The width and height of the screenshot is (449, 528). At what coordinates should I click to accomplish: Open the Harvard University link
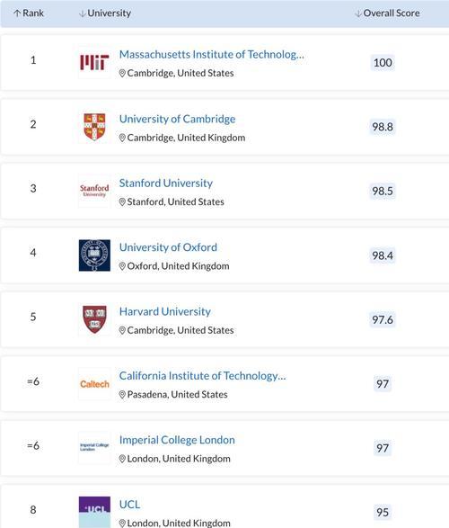coord(165,311)
